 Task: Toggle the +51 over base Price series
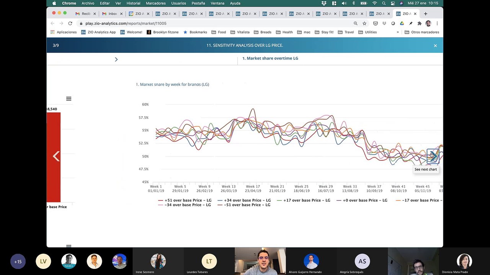(x=185, y=200)
